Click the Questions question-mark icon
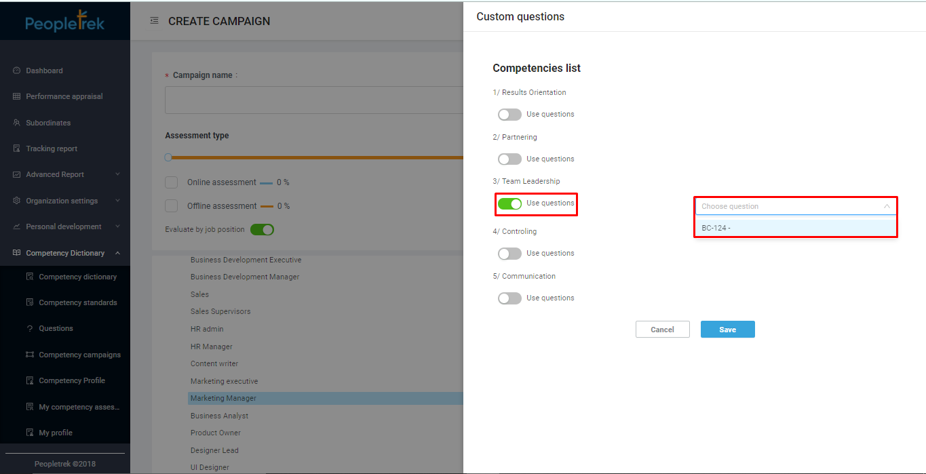Viewport: 926px width, 474px height. point(29,329)
